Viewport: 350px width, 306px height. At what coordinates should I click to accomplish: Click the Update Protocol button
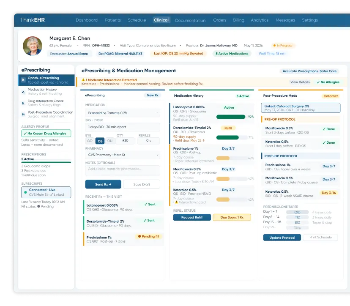(x=282, y=238)
